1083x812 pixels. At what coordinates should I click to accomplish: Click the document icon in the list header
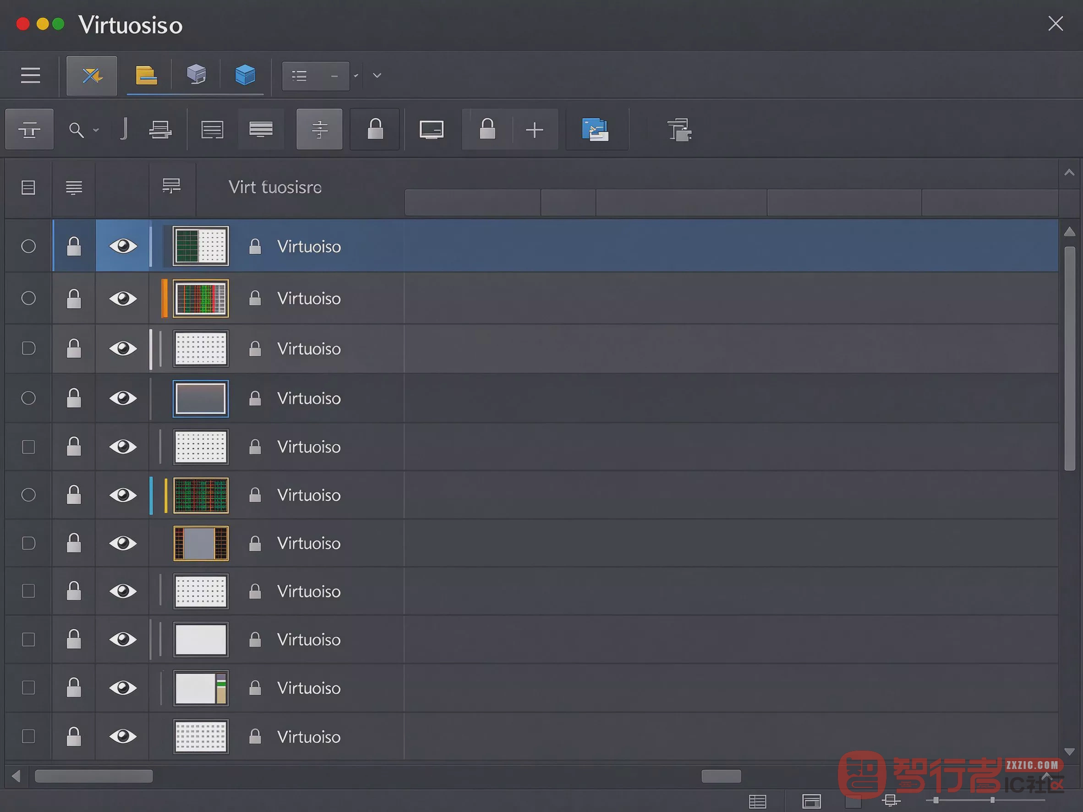click(28, 187)
